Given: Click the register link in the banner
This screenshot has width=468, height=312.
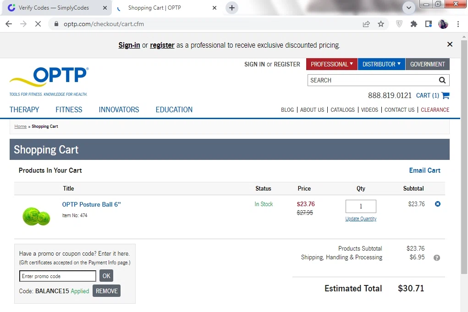Looking at the screenshot, I should 162,45.
